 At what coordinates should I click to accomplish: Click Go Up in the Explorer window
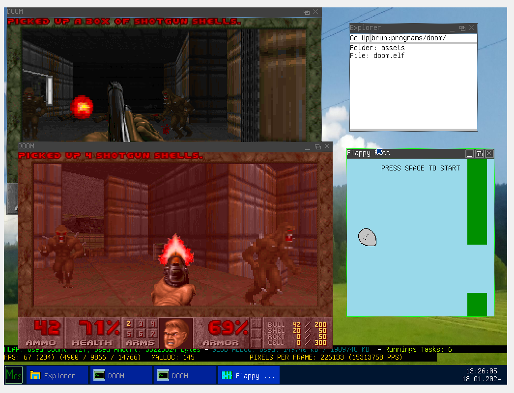tap(360, 38)
